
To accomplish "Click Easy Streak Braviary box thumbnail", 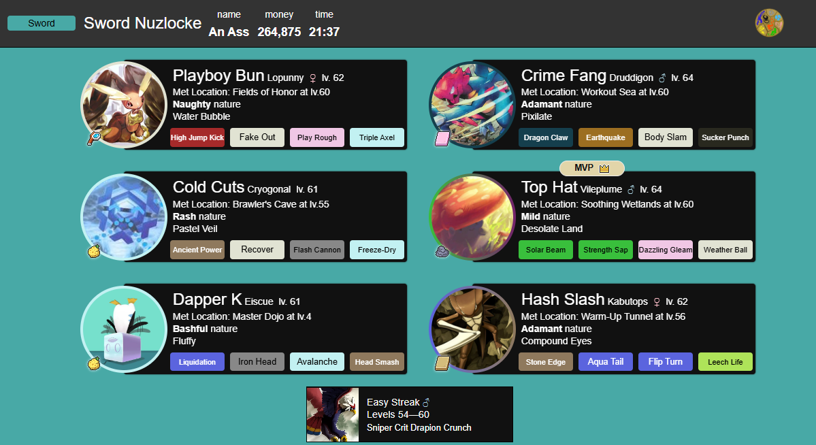I will point(333,414).
